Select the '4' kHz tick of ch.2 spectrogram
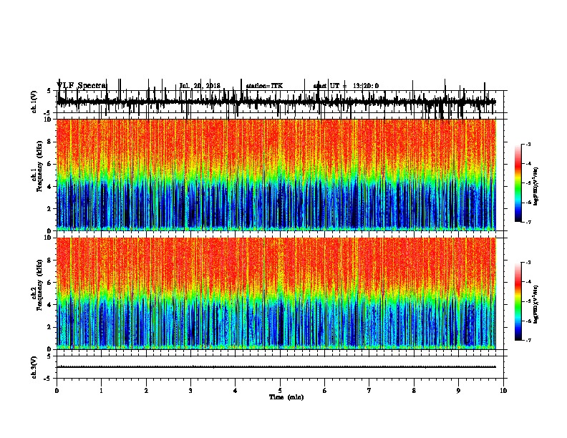 (49, 305)
